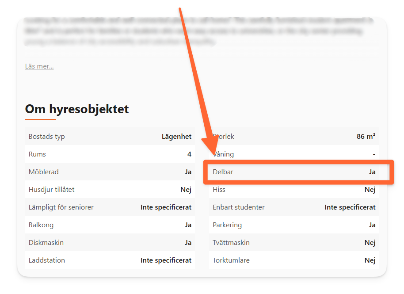404x294 pixels.
Task: Select the 'Lämpligt för seniorer' row
Action: pyautogui.click(x=110, y=207)
